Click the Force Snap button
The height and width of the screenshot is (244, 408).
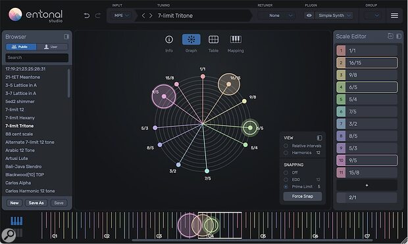click(x=302, y=196)
